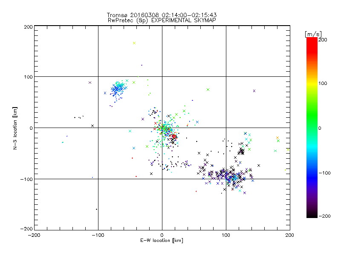Click the x-axis tick label "-200"
The image size is (341, 256).
(34, 235)
